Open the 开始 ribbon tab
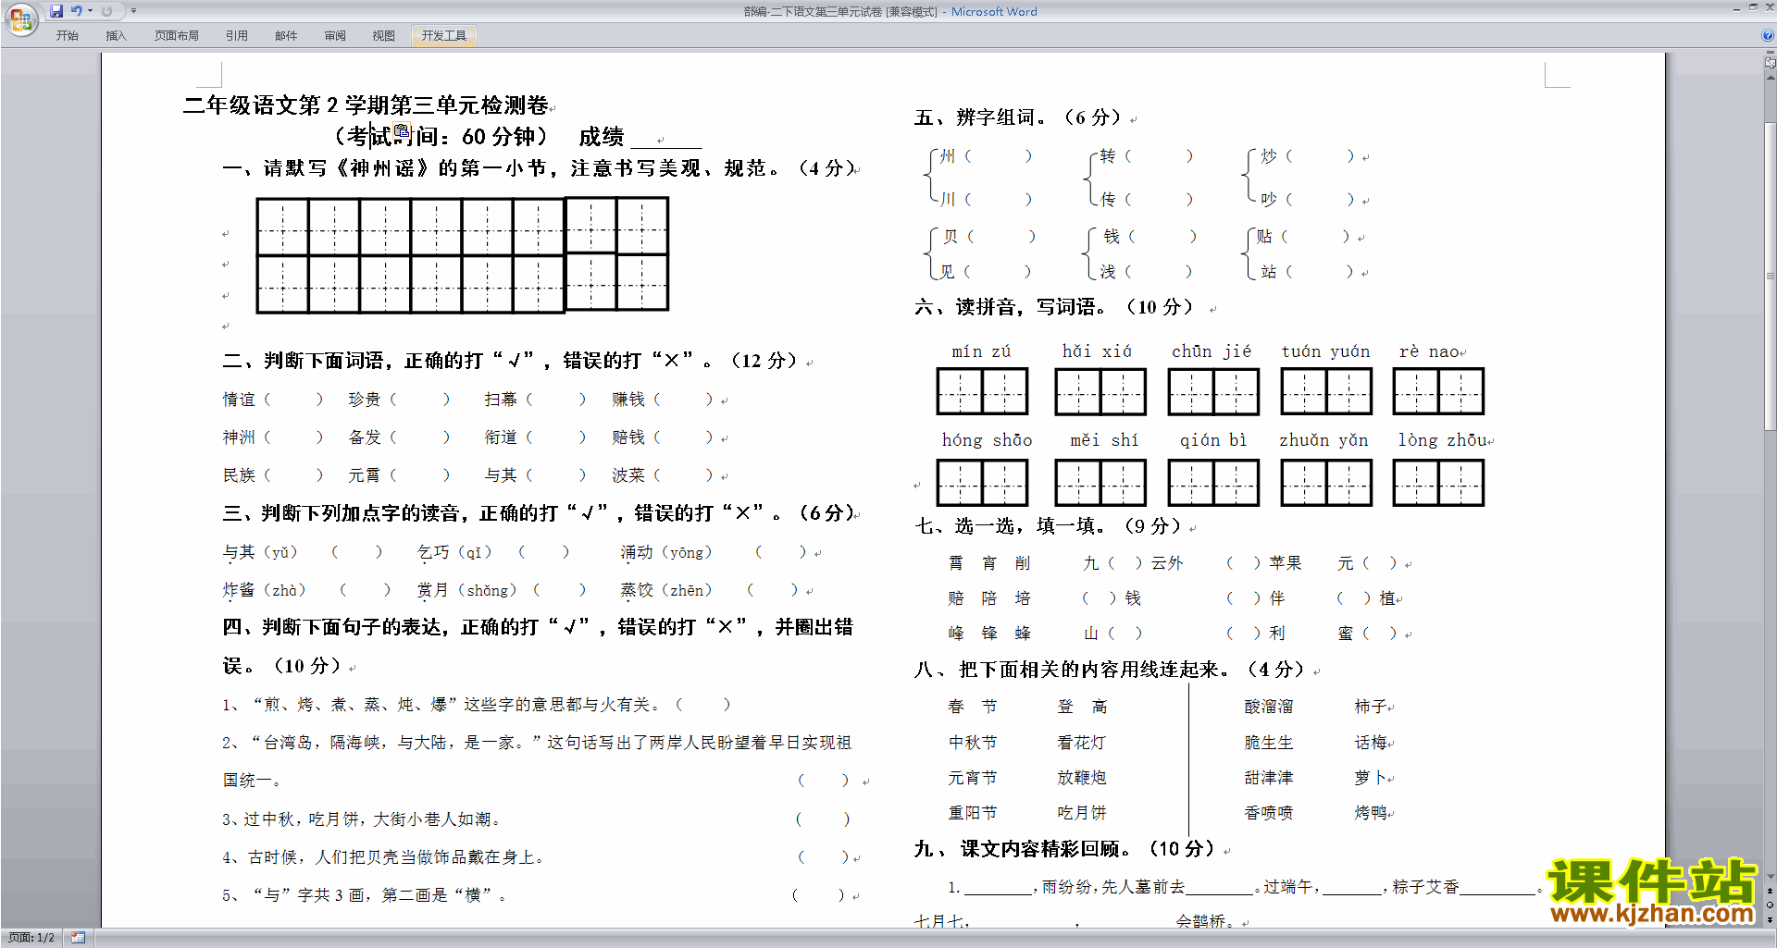This screenshot has height=948, width=1777. pyautogui.click(x=67, y=36)
